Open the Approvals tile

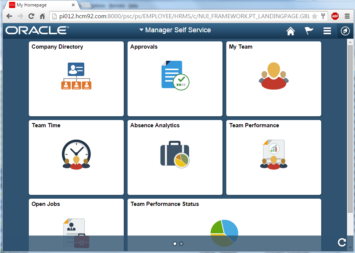175,79
